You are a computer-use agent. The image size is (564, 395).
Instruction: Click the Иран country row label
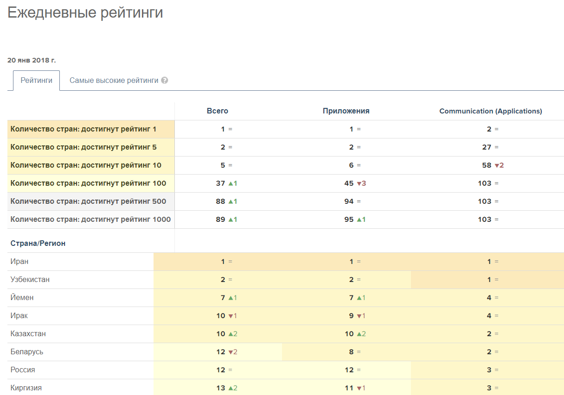click(x=19, y=262)
